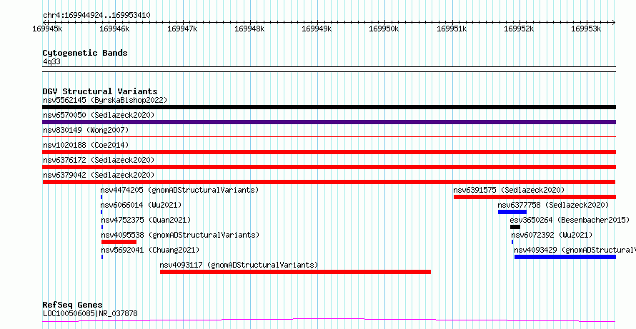
Task: Click nsv4474205 (gnomADStructuralVariants) label
Action: (x=179, y=190)
